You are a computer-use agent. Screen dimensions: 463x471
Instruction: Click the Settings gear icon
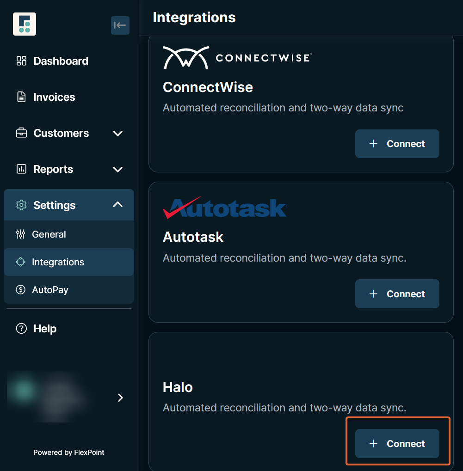21,205
